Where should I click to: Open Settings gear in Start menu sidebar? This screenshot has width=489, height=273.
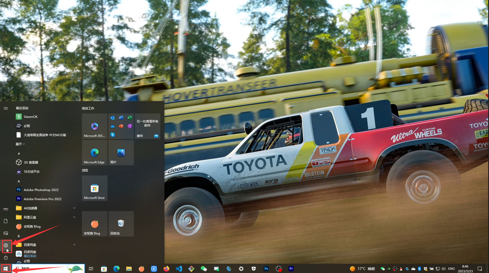tap(6, 245)
